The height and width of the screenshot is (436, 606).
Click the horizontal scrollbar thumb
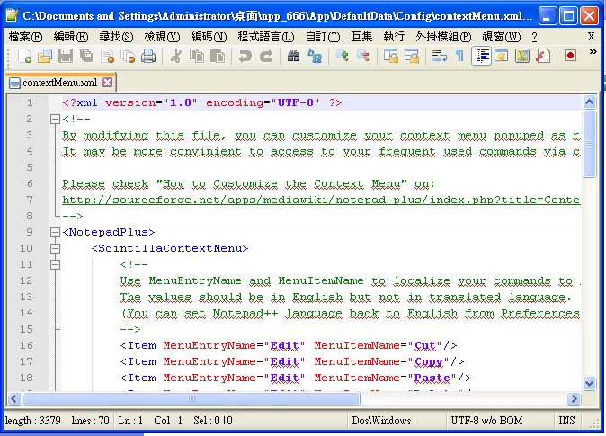coord(192,398)
